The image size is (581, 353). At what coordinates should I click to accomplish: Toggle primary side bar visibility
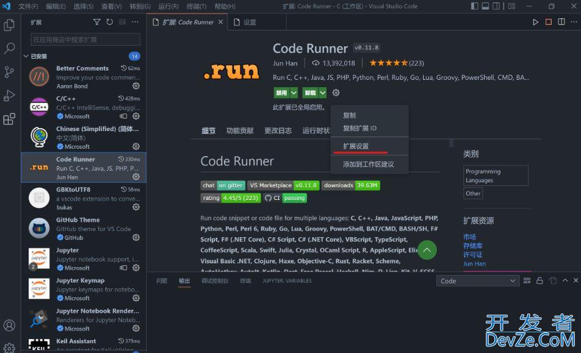[474, 6]
